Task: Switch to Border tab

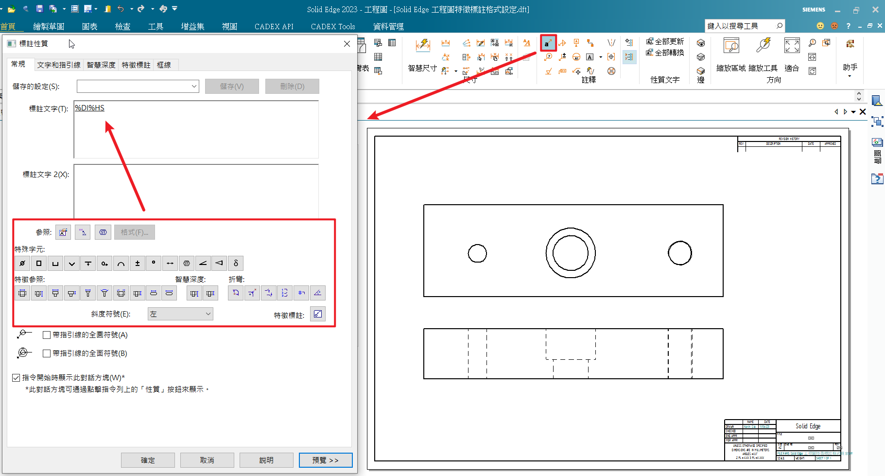Action: pyautogui.click(x=164, y=65)
